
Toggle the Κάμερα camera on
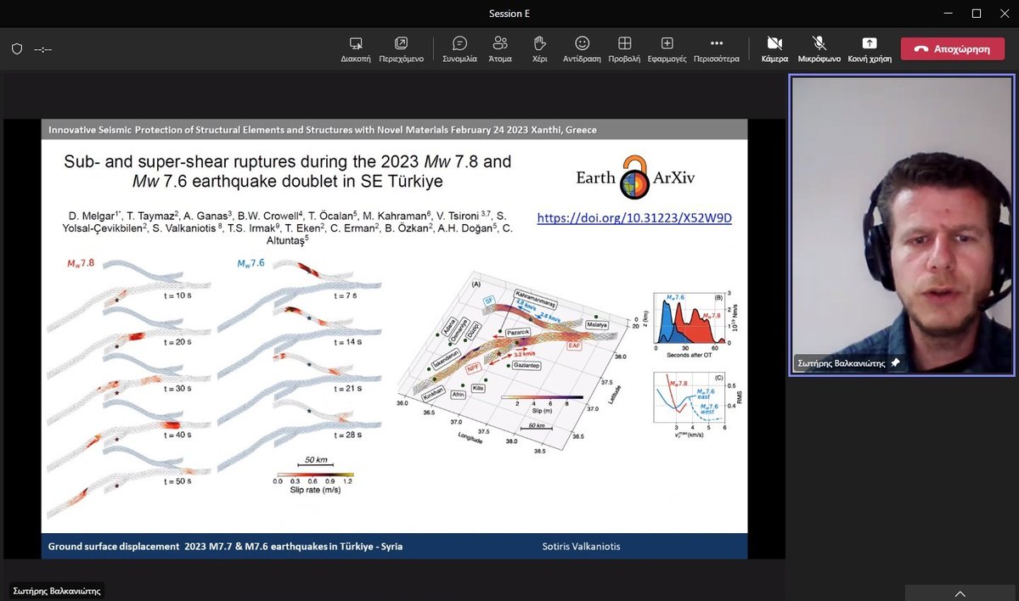coord(774,49)
